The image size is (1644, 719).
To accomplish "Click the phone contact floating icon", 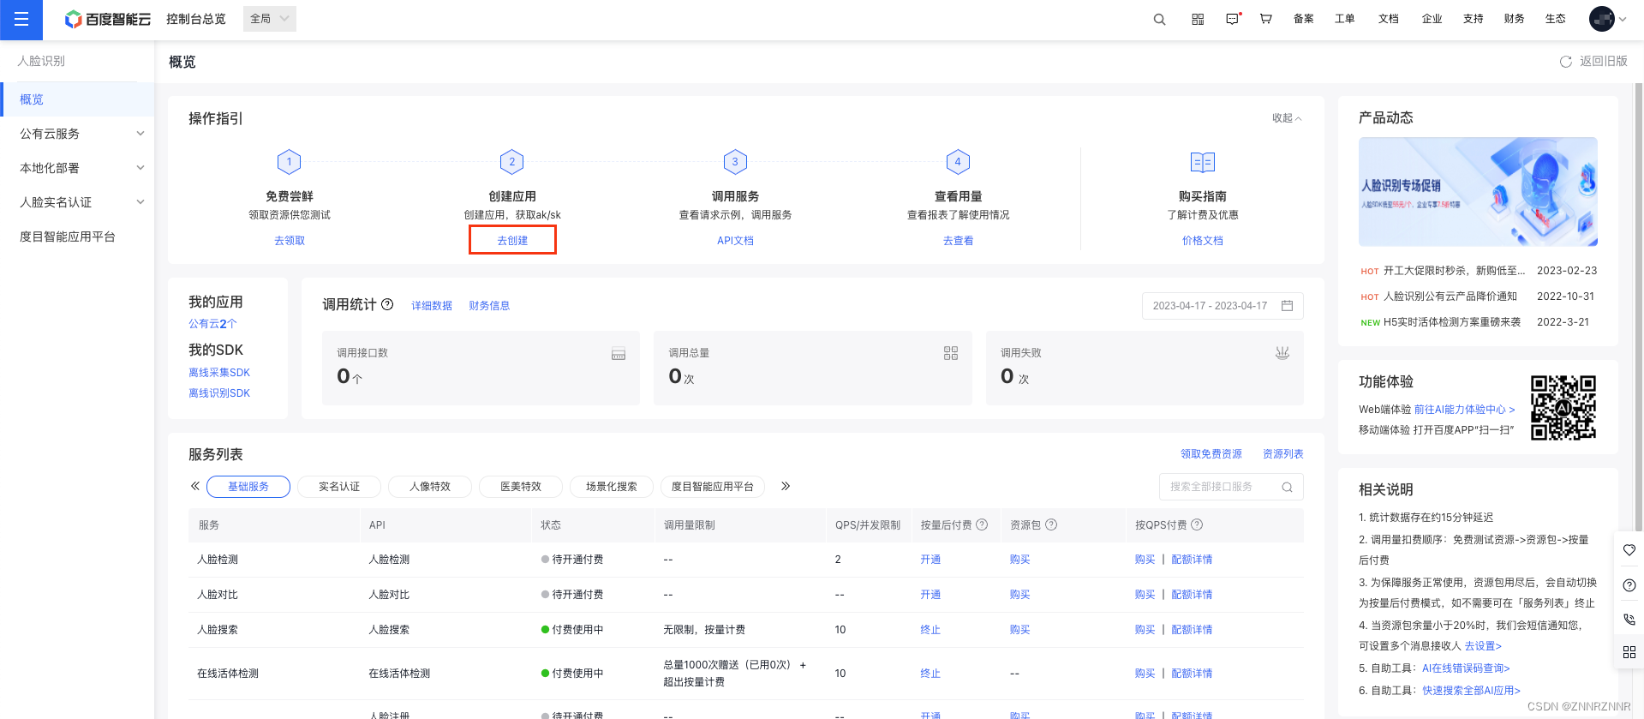I will click(1629, 619).
